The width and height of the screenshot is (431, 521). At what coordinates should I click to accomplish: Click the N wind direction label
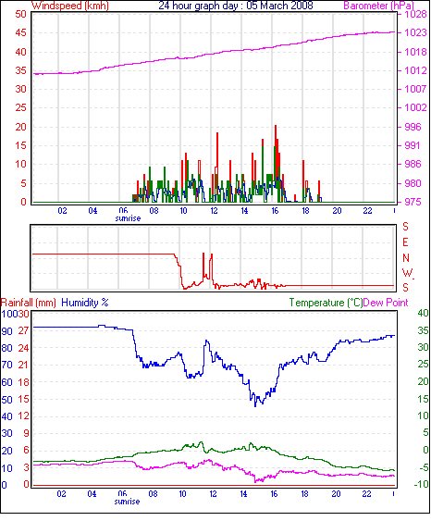pos(406,257)
